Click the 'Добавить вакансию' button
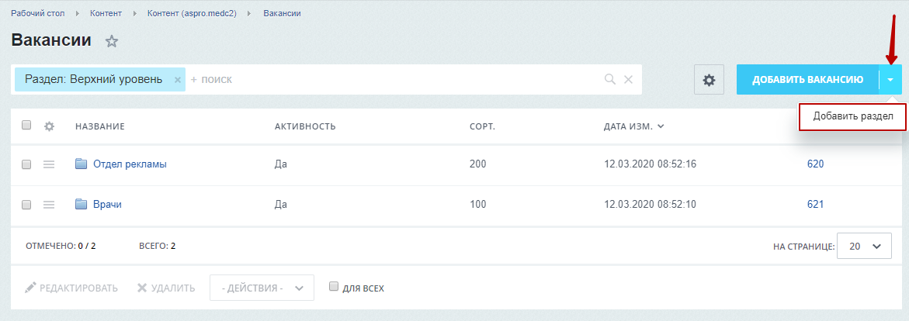 coord(807,79)
